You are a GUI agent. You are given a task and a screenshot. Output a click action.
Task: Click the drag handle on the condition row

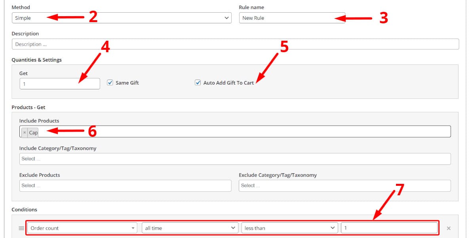coord(21,228)
